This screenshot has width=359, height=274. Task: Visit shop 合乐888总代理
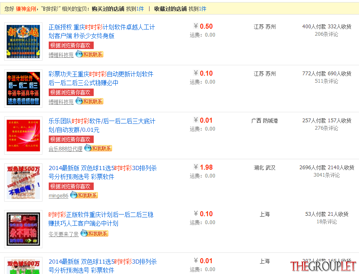coord(65,149)
